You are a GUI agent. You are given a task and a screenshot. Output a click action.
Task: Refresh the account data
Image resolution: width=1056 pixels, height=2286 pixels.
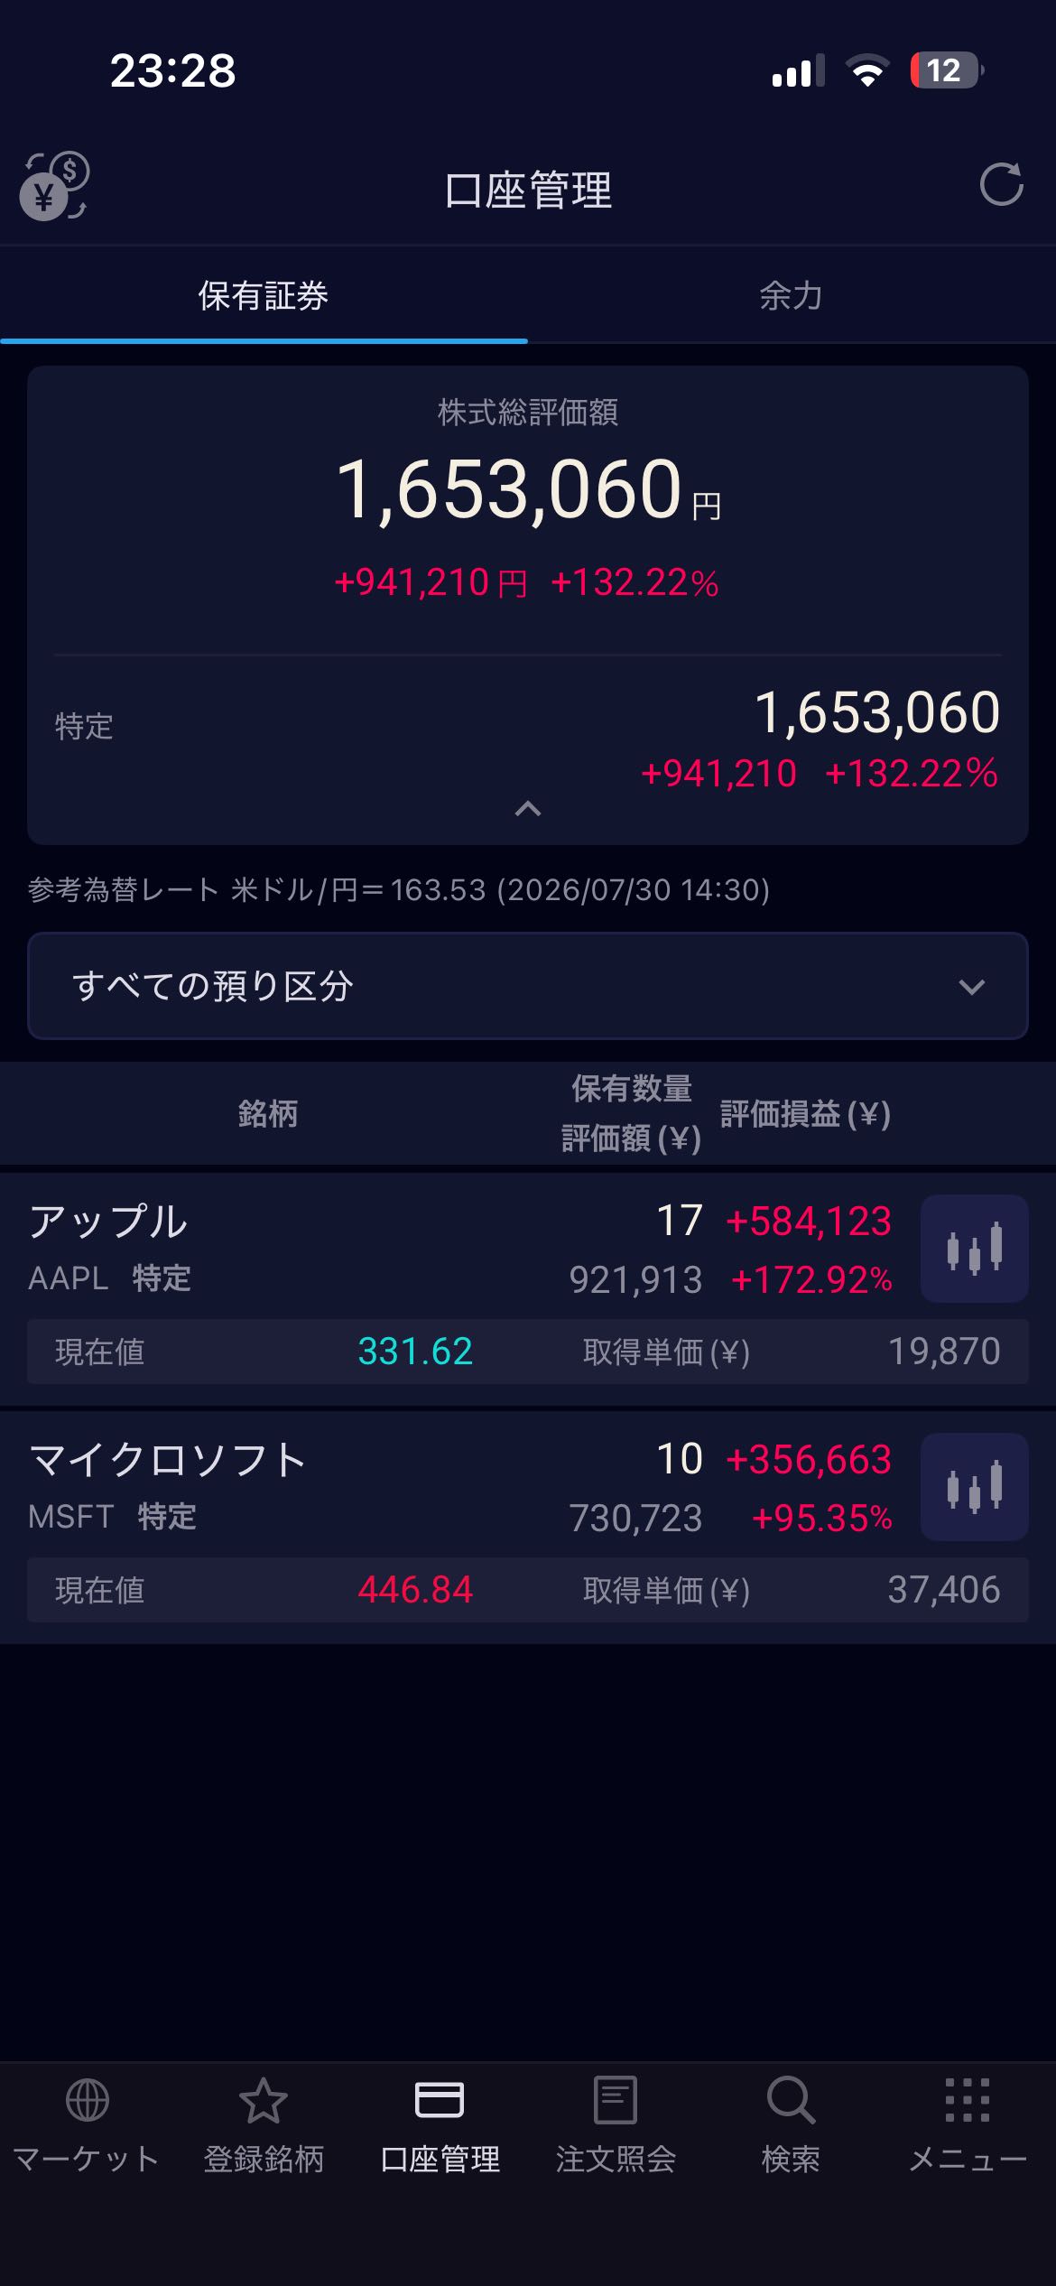pos(1001,185)
